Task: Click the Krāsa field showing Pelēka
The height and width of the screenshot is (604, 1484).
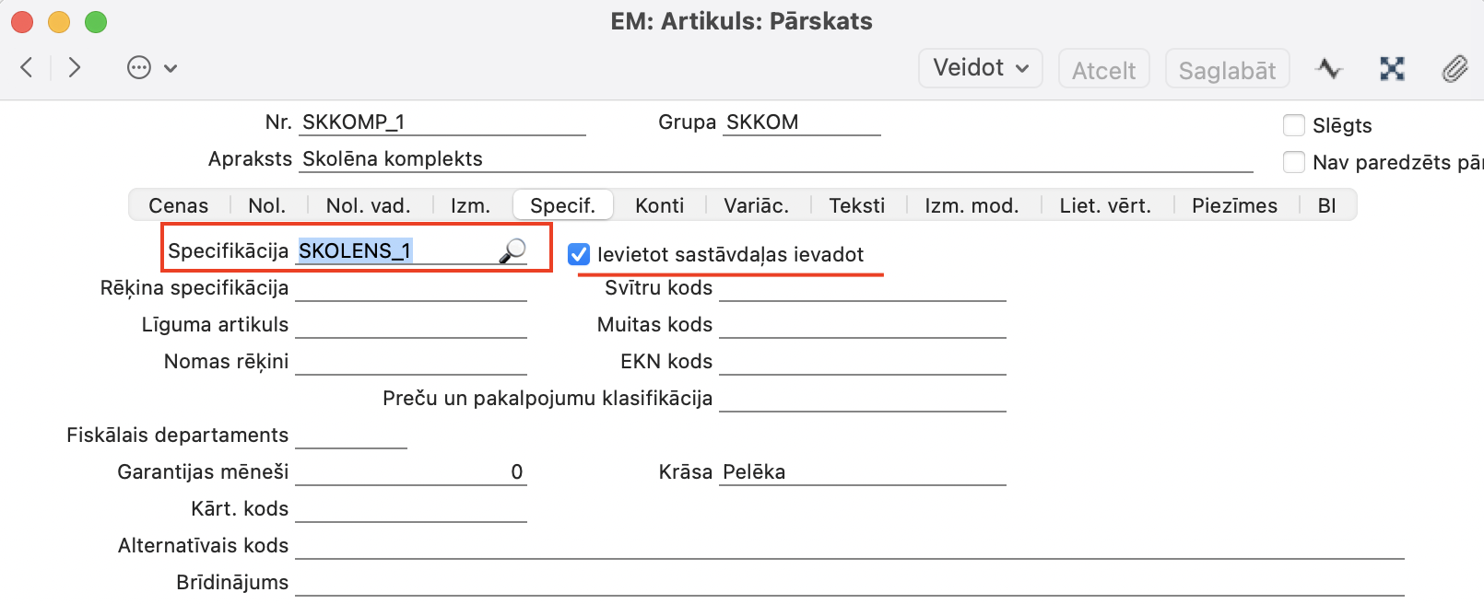Action: pos(862,472)
